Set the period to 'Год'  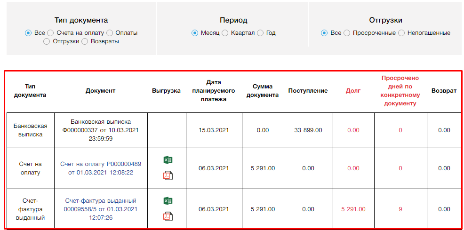tap(260, 33)
